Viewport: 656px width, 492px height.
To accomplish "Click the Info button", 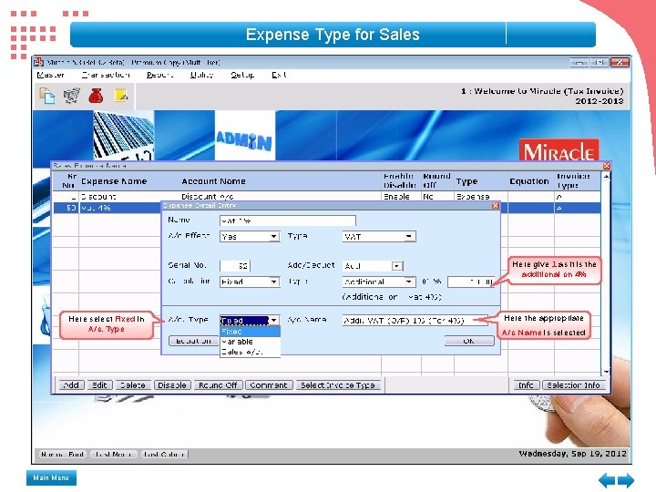I will pos(526,384).
